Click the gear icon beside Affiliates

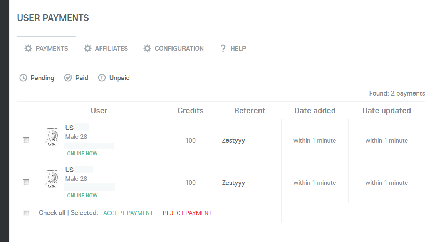[88, 49]
